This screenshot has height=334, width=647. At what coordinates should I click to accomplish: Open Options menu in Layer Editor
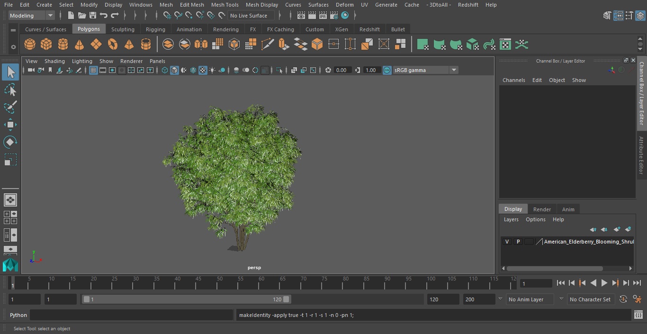click(536, 219)
